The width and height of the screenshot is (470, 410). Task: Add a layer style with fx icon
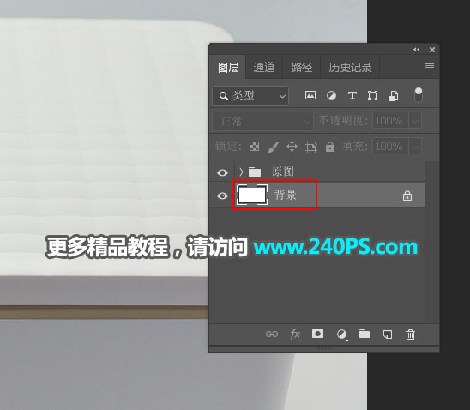point(295,335)
